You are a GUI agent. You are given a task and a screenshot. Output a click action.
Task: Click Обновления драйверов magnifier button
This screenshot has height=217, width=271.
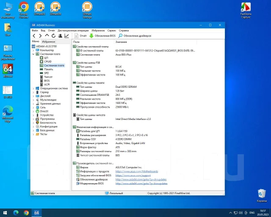click(x=135, y=36)
